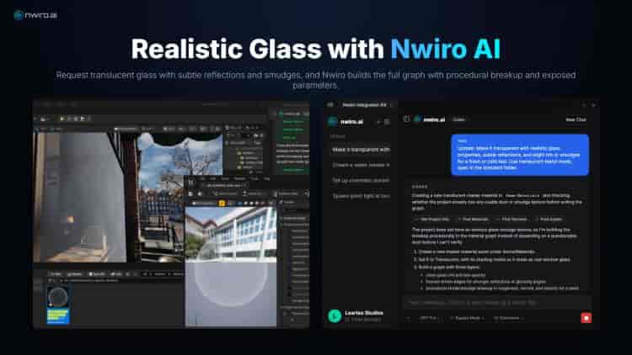Click the layout icon beside the sidebar plus
The width and height of the screenshot is (632, 355).
tap(387, 122)
